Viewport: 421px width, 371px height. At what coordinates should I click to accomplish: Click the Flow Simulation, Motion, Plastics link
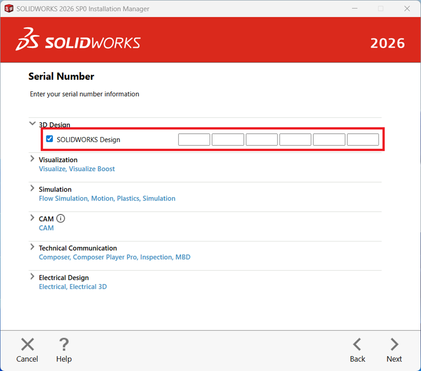(x=107, y=199)
